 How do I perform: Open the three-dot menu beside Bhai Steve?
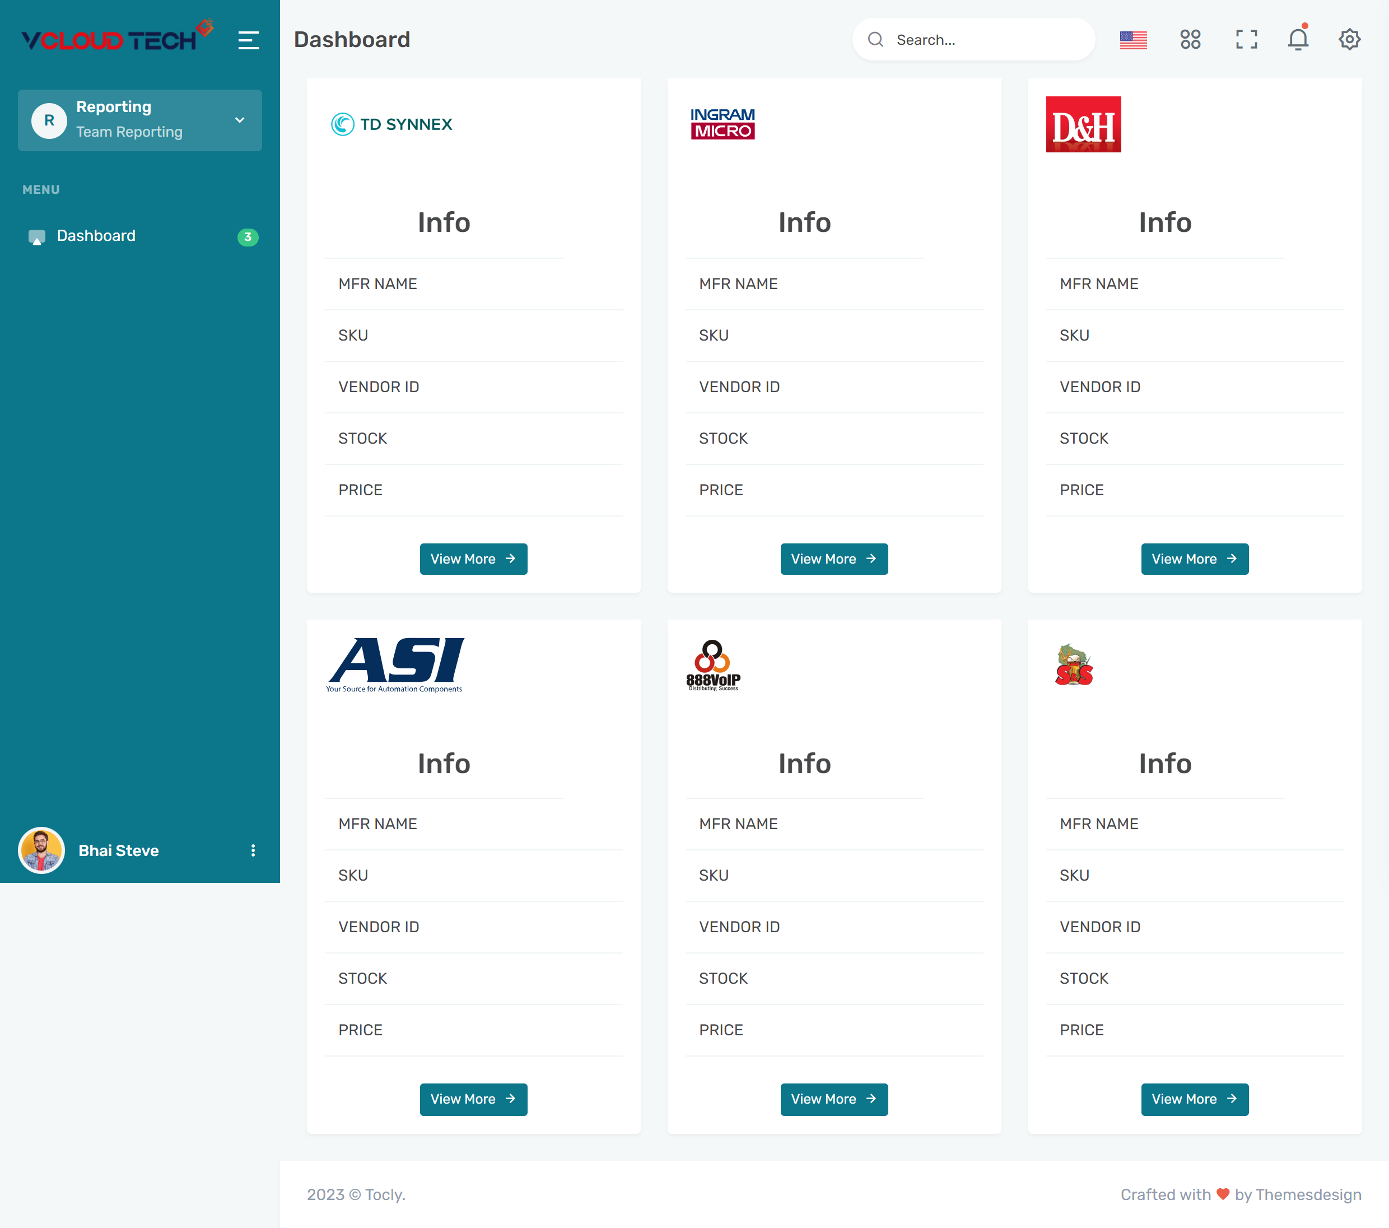[253, 850]
